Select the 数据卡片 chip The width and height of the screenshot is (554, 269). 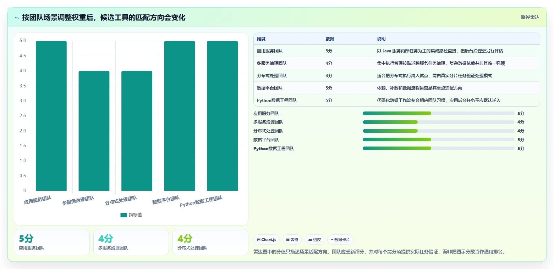click(340, 240)
